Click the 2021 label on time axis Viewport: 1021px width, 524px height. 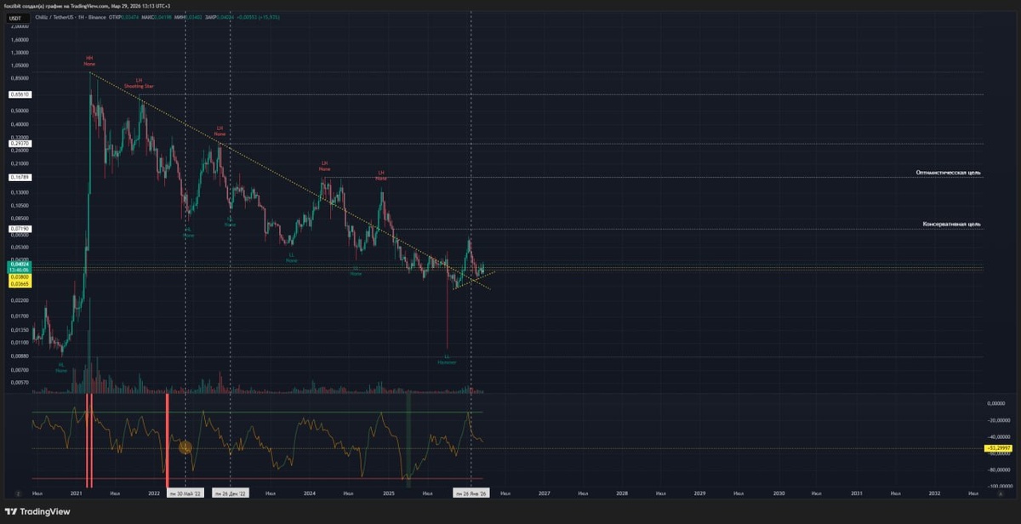click(x=77, y=493)
